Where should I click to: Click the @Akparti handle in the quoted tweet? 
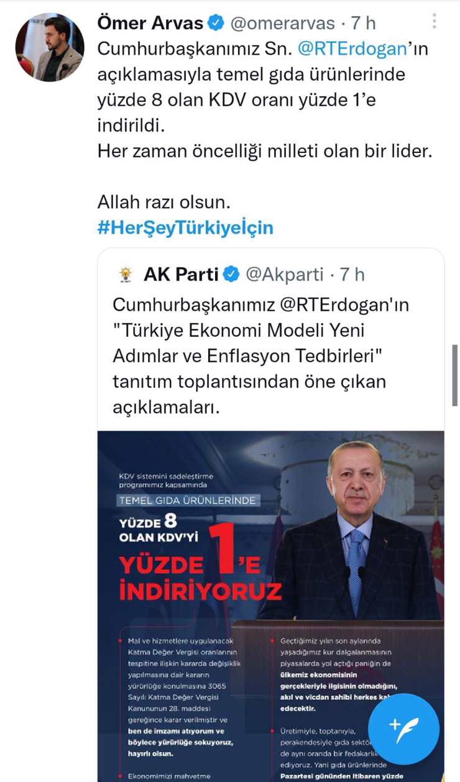pos(285,274)
